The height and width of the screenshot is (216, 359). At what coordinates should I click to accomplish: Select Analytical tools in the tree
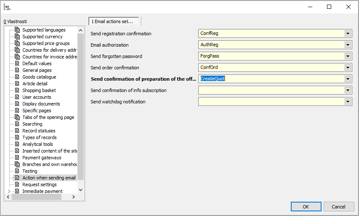(37, 144)
